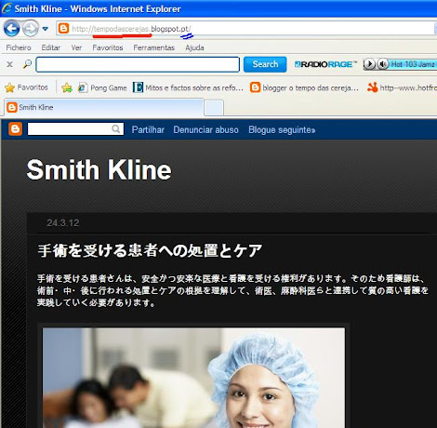Mute the RadioRage speaker icon
Viewport: 437px width, 428px height.
coord(383,64)
